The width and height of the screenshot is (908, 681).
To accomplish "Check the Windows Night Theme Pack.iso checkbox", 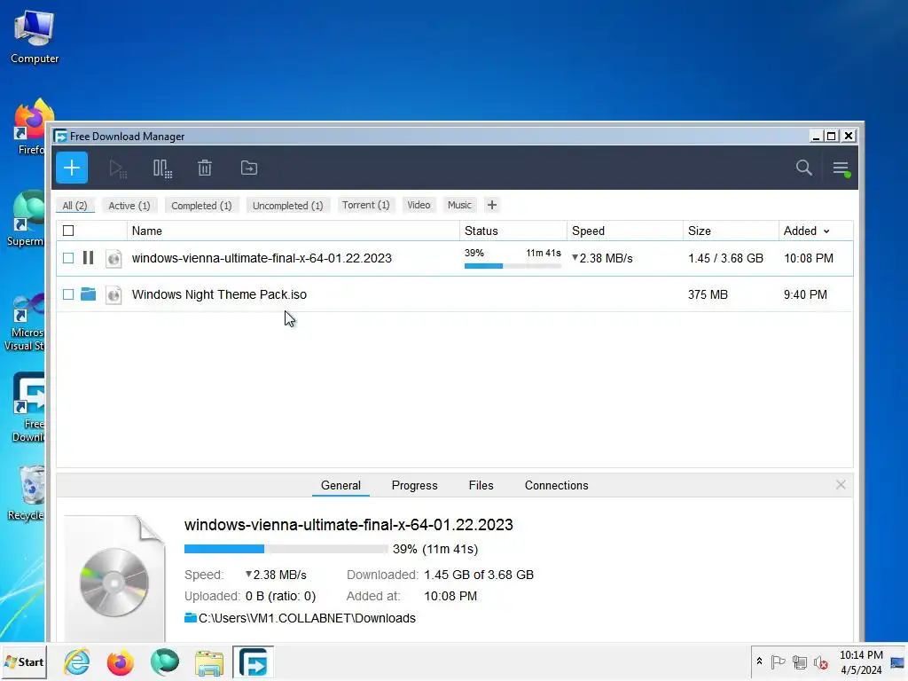I will coord(68,294).
